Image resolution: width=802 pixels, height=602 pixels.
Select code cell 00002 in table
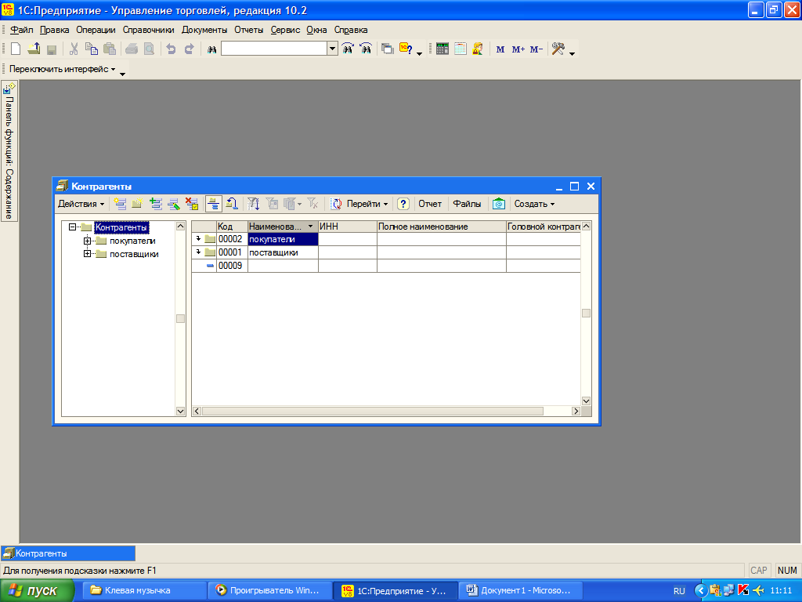[x=232, y=239]
